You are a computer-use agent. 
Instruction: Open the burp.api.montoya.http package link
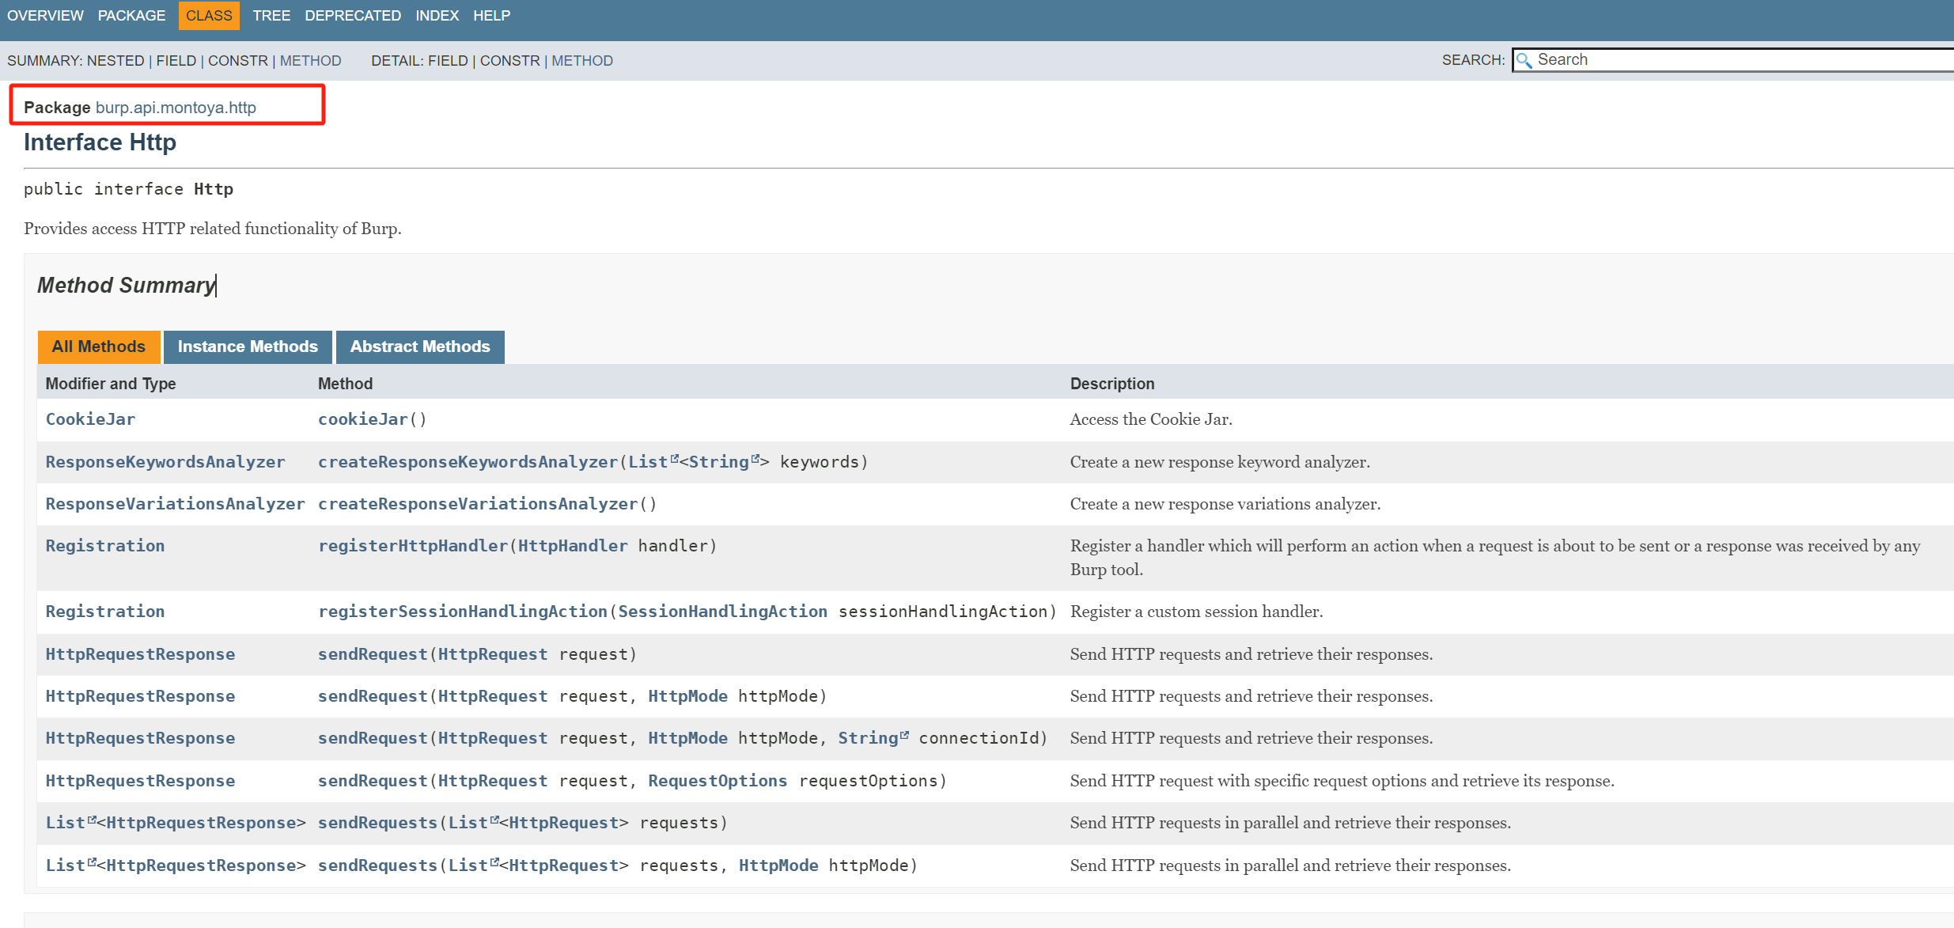click(x=176, y=108)
